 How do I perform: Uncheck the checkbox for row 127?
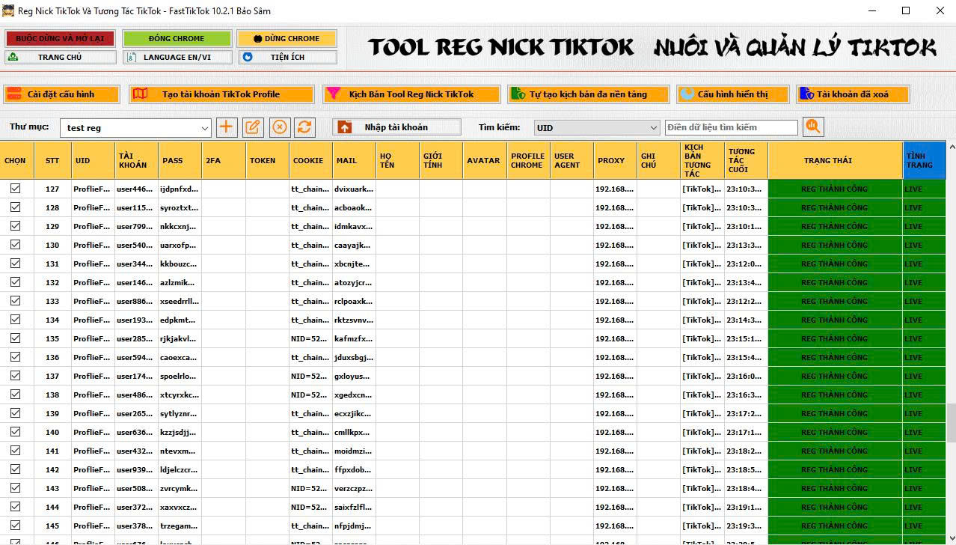coord(15,189)
